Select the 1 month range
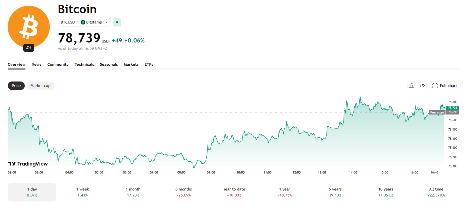 click(133, 192)
